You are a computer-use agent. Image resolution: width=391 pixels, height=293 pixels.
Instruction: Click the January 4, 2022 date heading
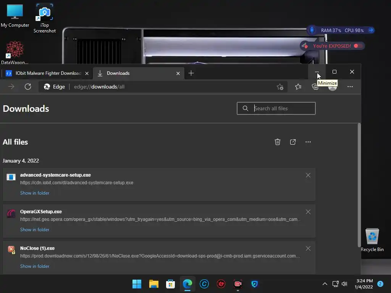point(21,161)
